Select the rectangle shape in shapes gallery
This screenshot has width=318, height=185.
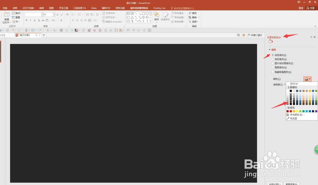pos(143,14)
